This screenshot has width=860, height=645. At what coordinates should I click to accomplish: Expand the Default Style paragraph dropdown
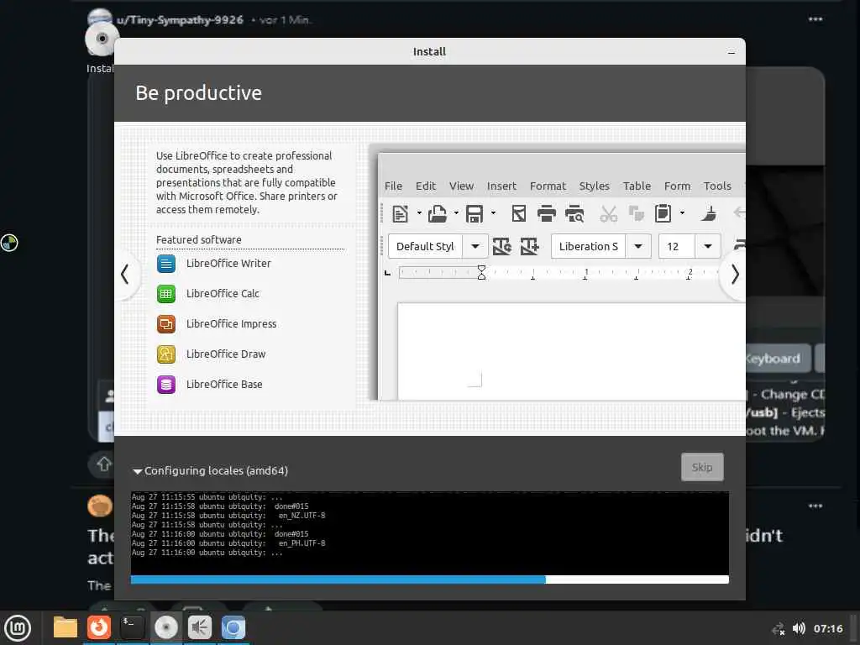[x=475, y=246]
